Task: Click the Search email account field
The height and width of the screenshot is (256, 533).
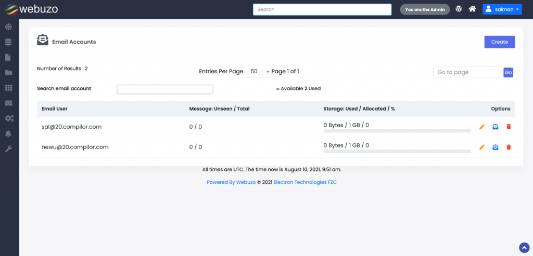Action: [x=165, y=89]
